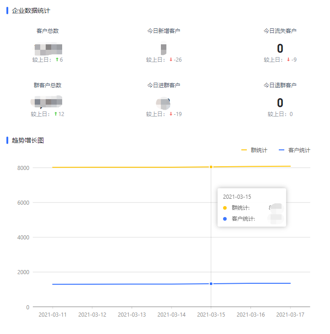Click the 今日新增客户 stat label
The image size is (330, 334).
click(x=164, y=31)
